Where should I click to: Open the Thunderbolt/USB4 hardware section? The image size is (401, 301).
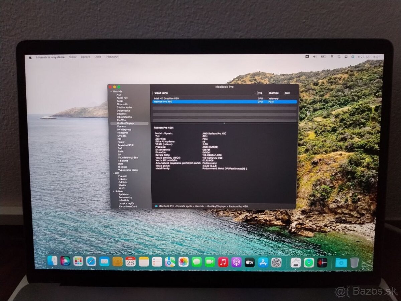click(x=128, y=158)
